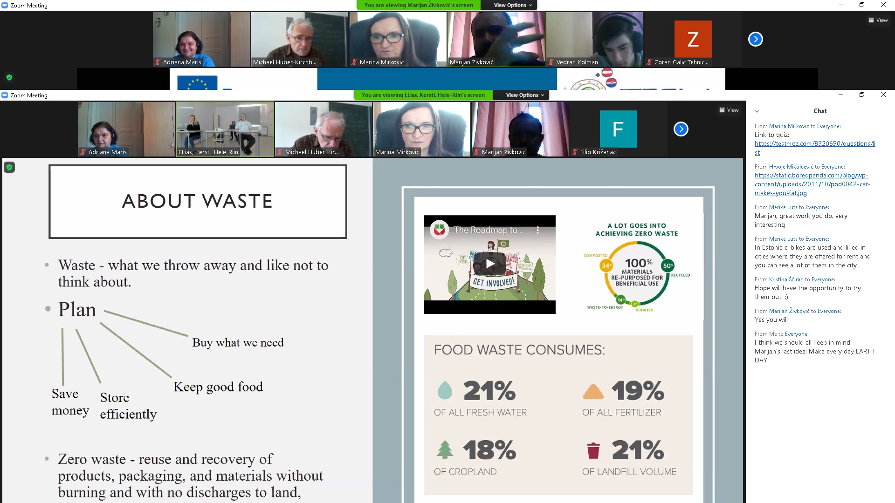Image resolution: width=895 pixels, height=503 pixels.
Task: Click 'Keep good food' text
Action: [218, 387]
